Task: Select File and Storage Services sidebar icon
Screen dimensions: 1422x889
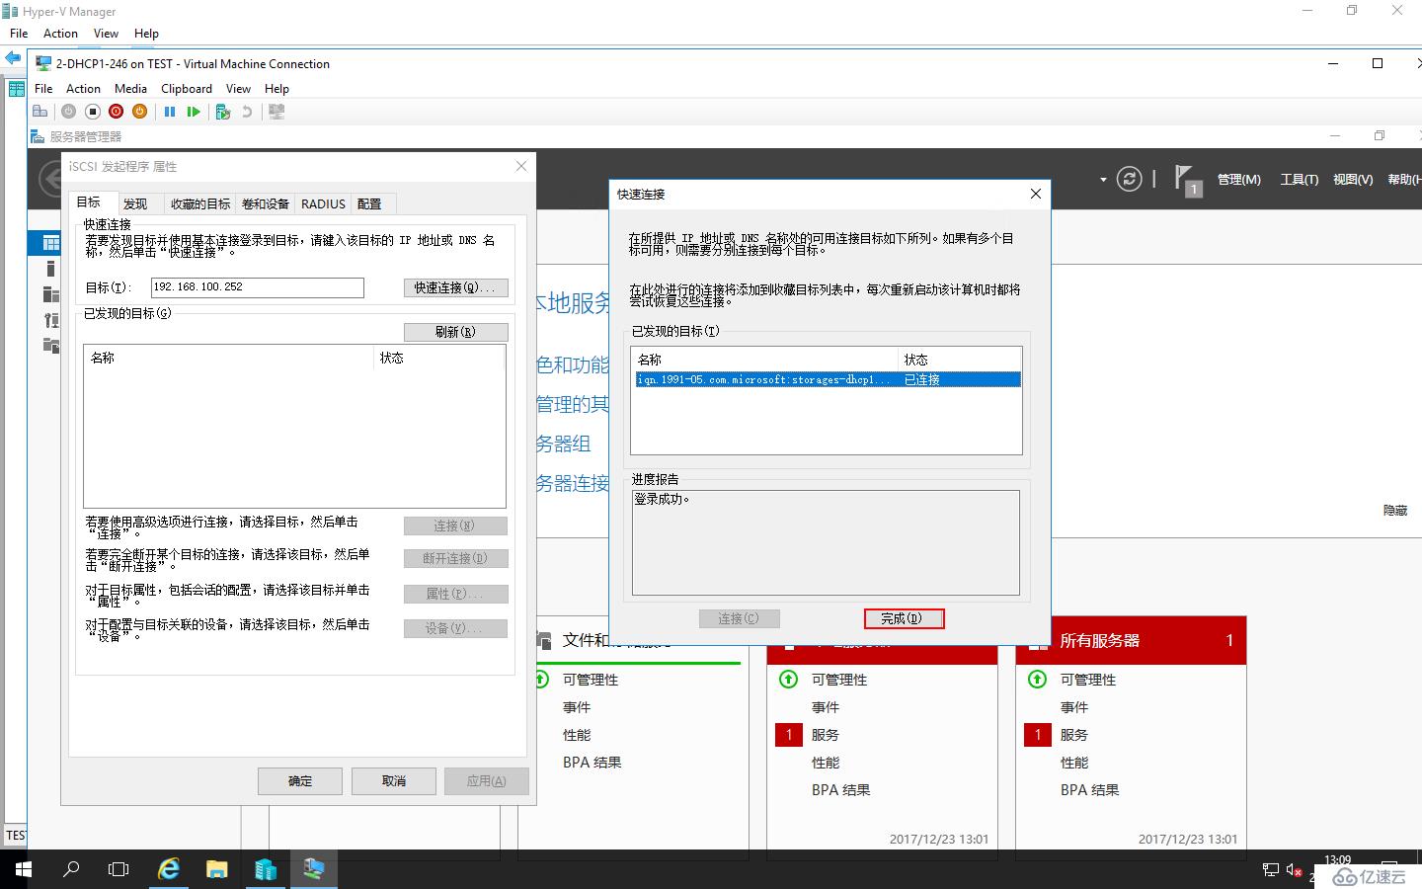Action: tap(50, 345)
